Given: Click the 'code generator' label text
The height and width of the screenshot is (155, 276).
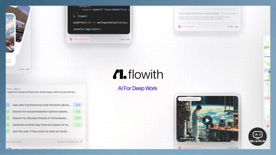Looking at the screenshot, I should [x=81, y=39].
